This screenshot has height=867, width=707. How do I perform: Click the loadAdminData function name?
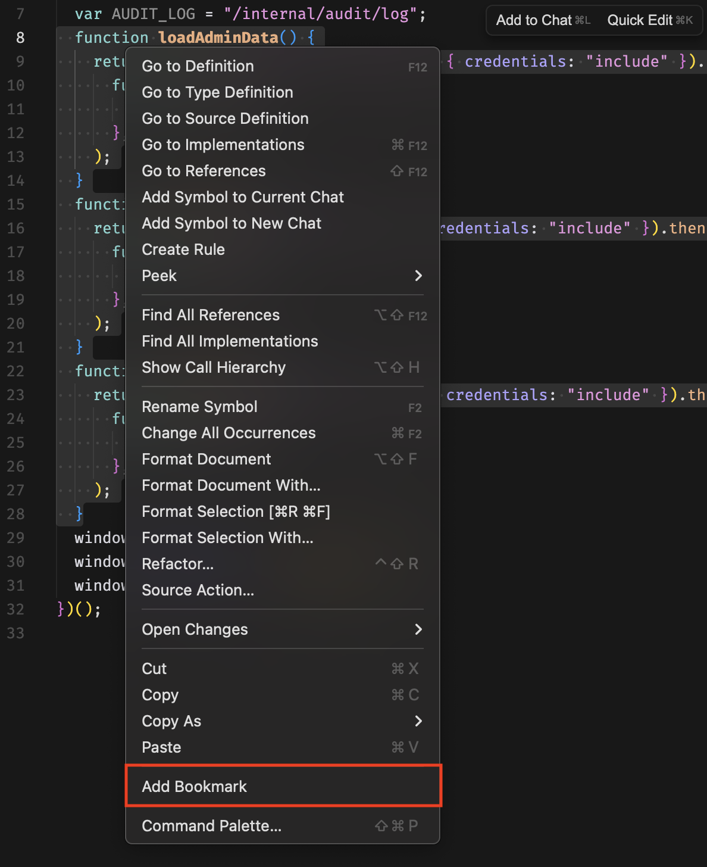point(218,38)
